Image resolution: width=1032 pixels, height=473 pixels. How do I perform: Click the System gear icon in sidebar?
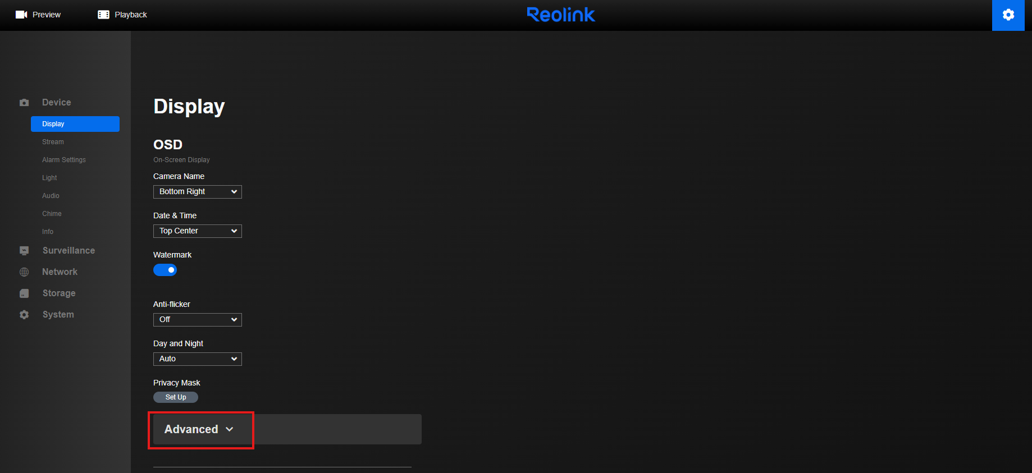24,315
